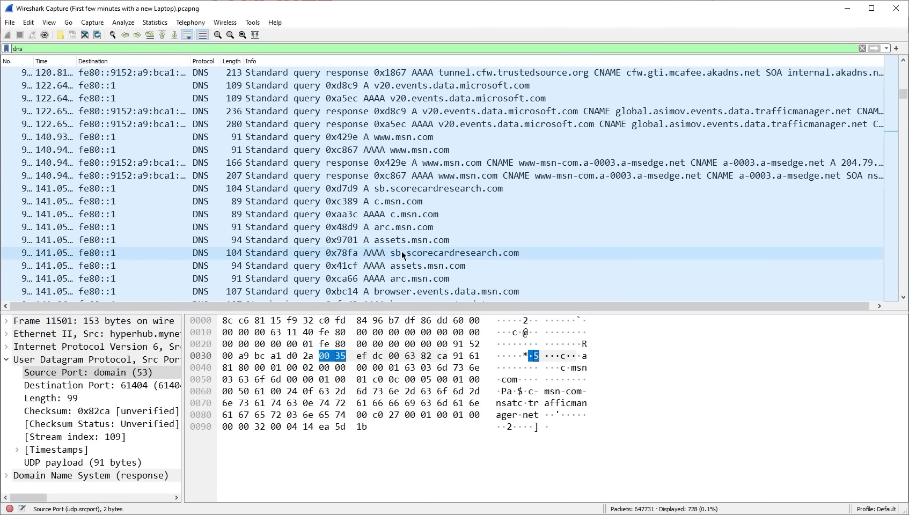Click the packet details horizontal scrollbar thumb

coord(28,497)
